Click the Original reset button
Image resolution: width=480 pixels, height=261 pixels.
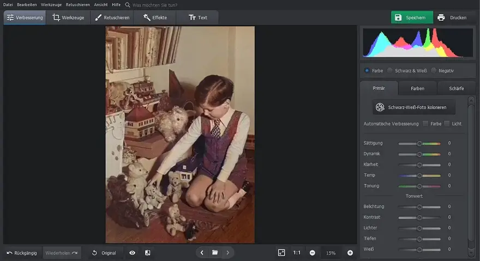(104, 253)
